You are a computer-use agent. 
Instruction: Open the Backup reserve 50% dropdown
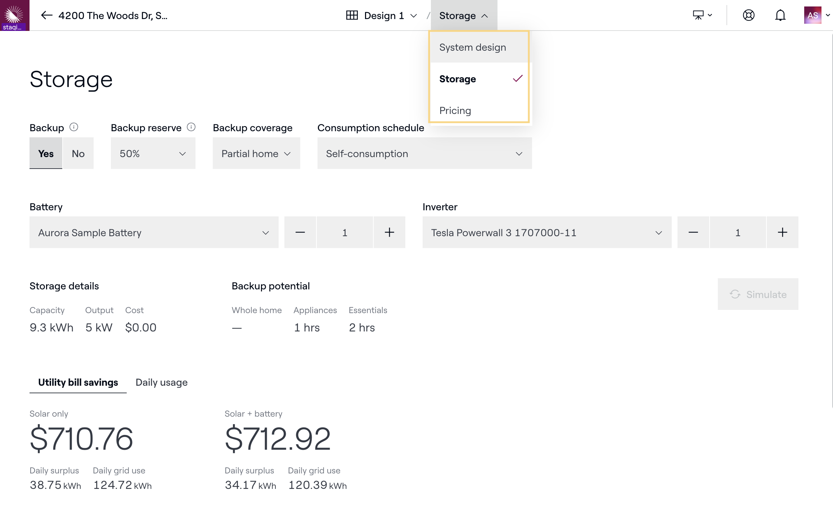[153, 153]
